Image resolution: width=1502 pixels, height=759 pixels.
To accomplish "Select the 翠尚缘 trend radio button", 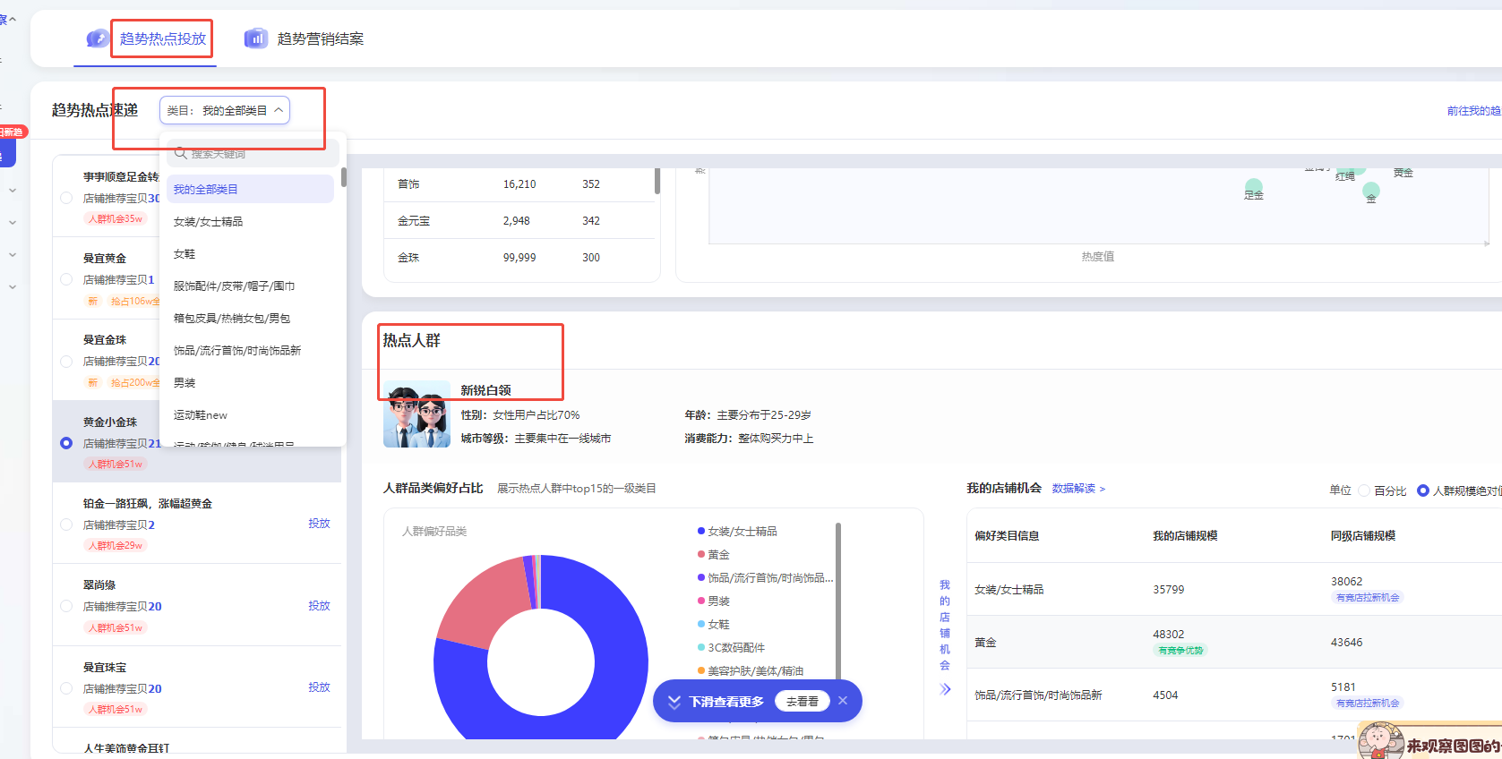I will click(66, 606).
